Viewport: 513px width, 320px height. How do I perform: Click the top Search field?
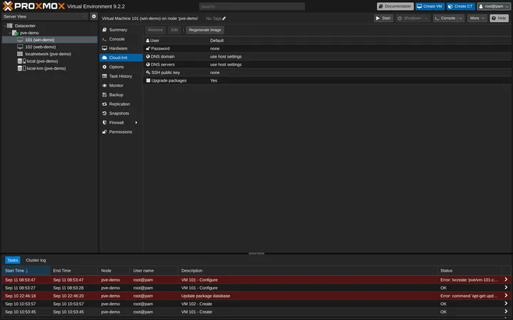[x=252, y=6]
